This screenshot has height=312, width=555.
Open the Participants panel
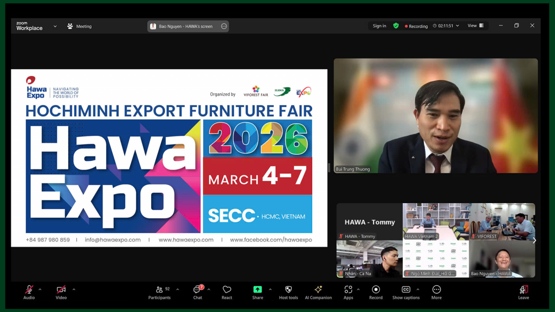[x=159, y=292]
